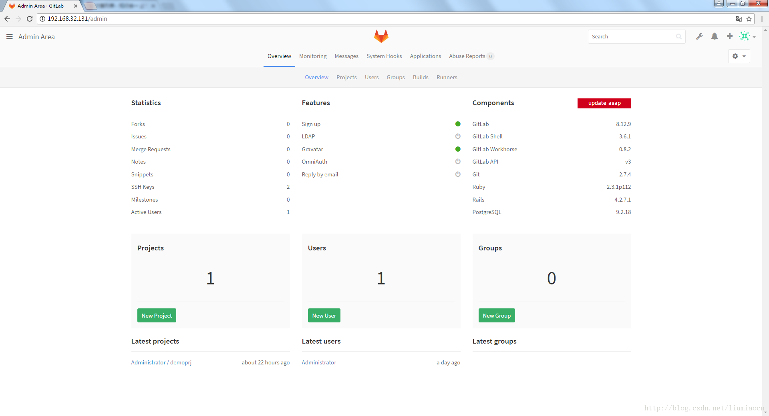
Task: Open the notifications bell (Todos)
Action: tap(715, 36)
